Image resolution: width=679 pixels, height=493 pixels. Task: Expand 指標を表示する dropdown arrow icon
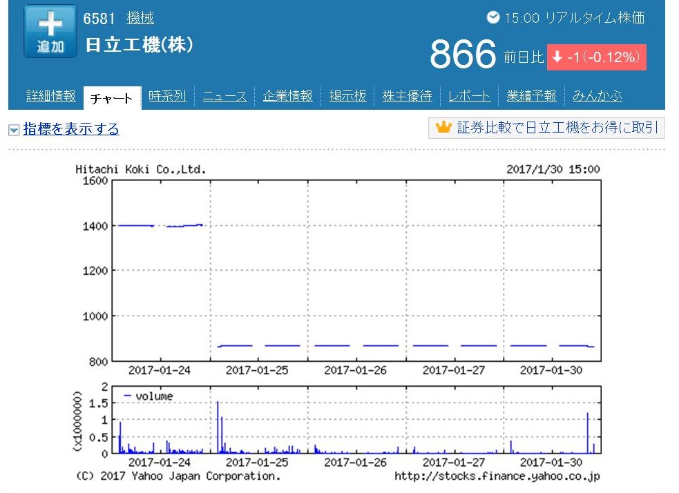tap(14, 130)
